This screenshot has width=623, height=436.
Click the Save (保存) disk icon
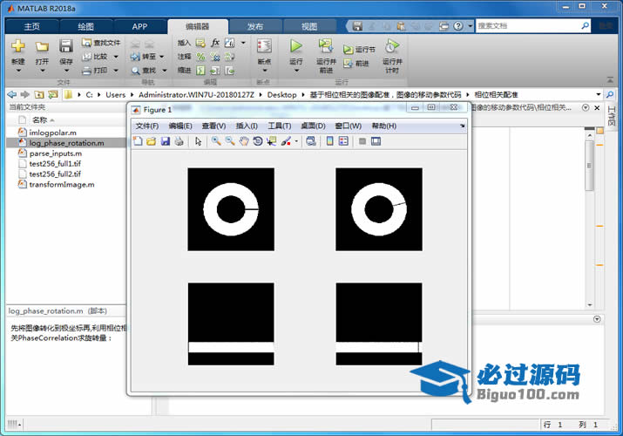tap(66, 46)
